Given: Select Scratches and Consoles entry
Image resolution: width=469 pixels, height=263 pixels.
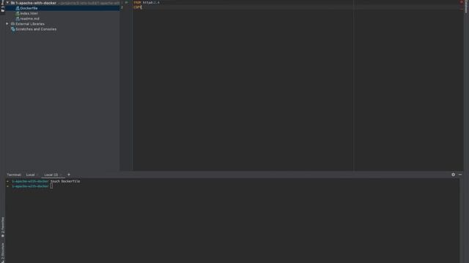Looking at the screenshot, I should pyautogui.click(x=36, y=29).
